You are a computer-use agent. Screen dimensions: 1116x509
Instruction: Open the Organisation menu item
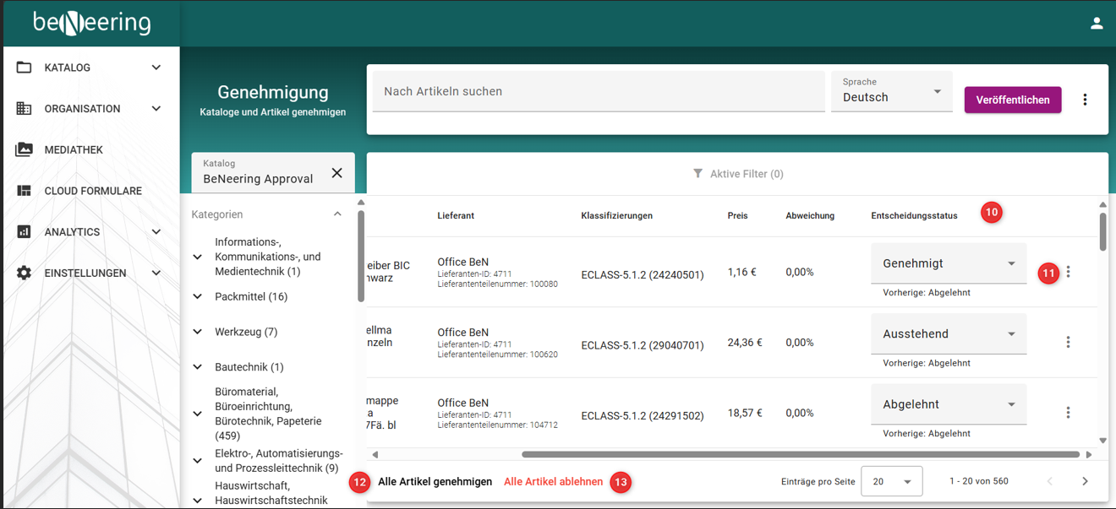click(82, 109)
